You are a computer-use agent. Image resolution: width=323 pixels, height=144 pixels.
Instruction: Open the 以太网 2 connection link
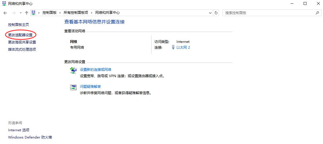(x=183, y=48)
